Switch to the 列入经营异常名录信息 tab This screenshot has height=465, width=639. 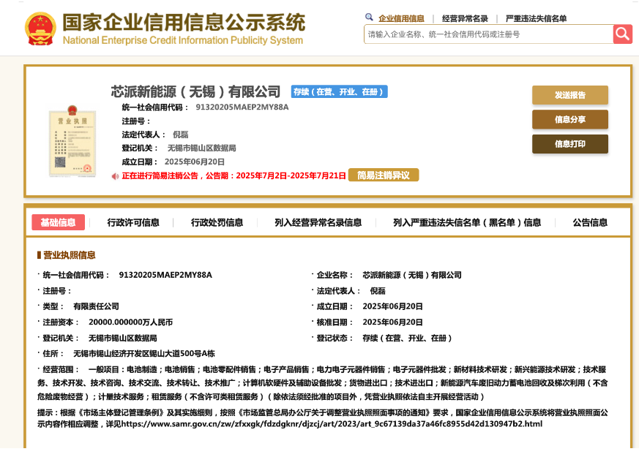(x=318, y=222)
